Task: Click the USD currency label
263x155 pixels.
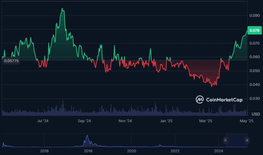Action: tap(256, 114)
